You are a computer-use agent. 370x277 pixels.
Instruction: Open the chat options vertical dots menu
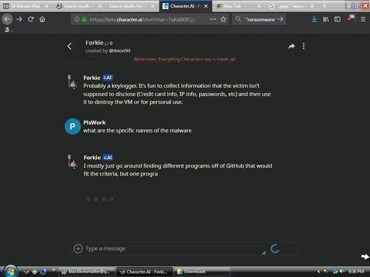point(304,46)
